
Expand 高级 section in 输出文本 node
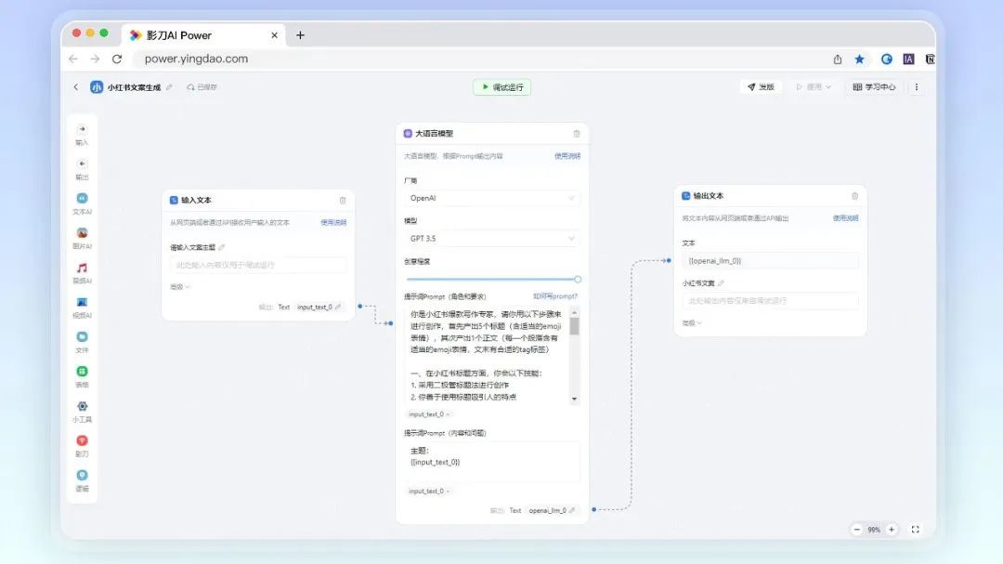pos(692,323)
